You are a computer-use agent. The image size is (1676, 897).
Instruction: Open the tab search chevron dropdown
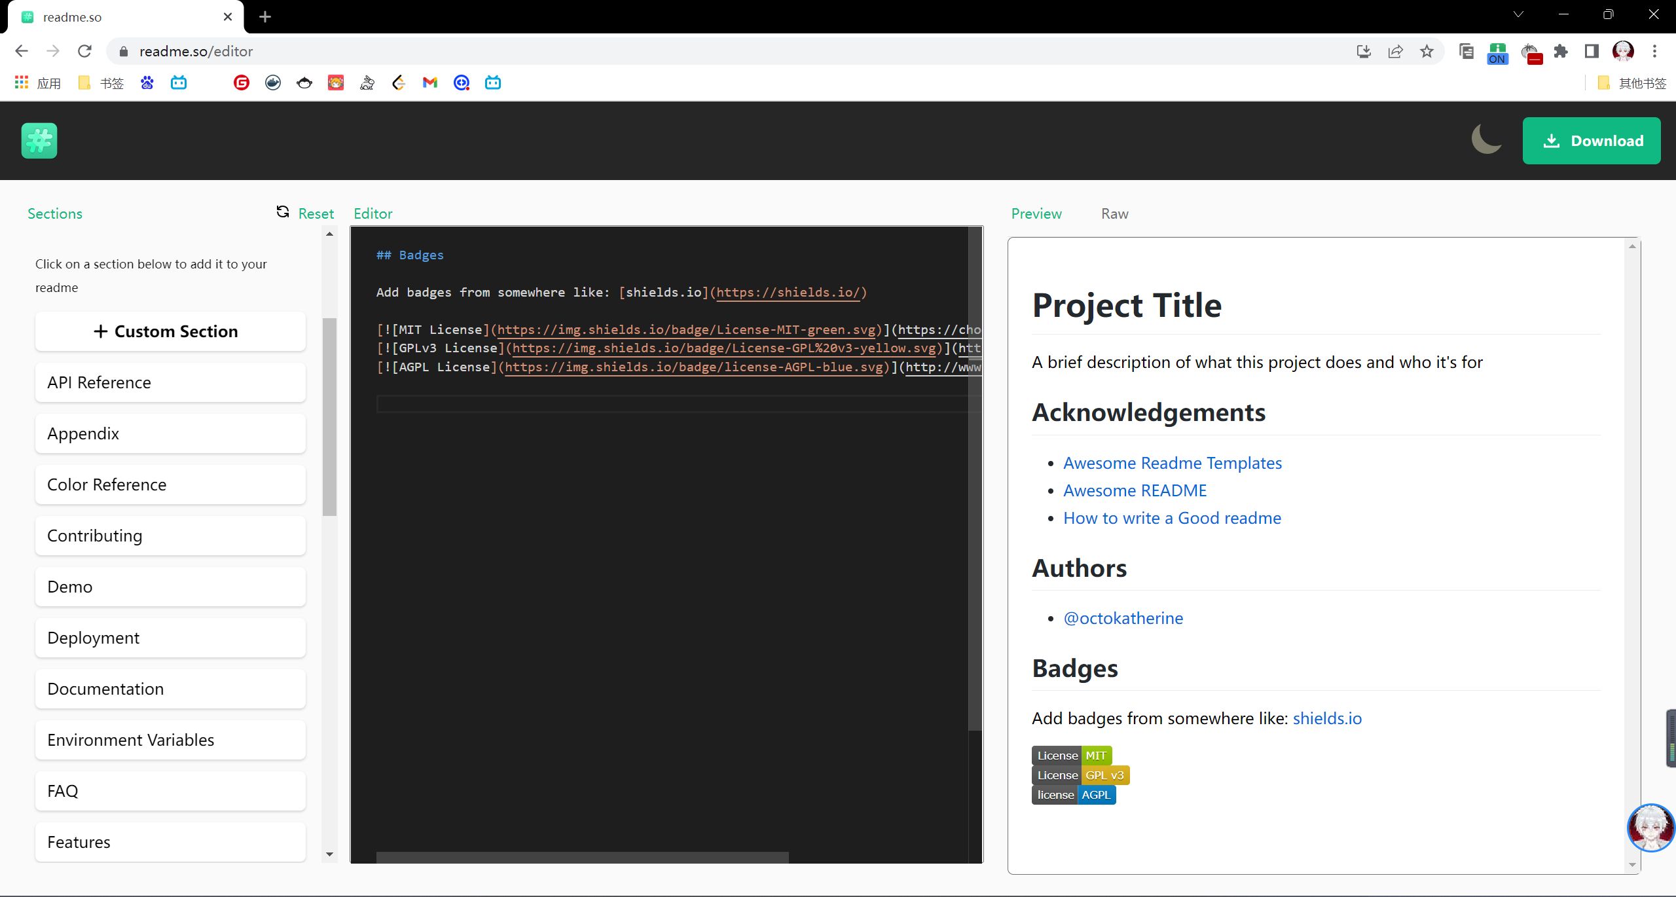click(1518, 14)
